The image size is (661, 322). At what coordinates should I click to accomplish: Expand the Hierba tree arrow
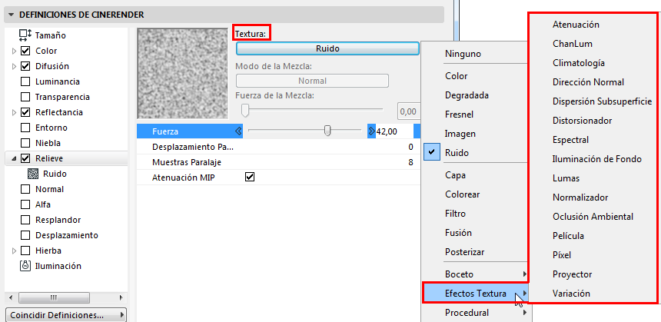14,251
